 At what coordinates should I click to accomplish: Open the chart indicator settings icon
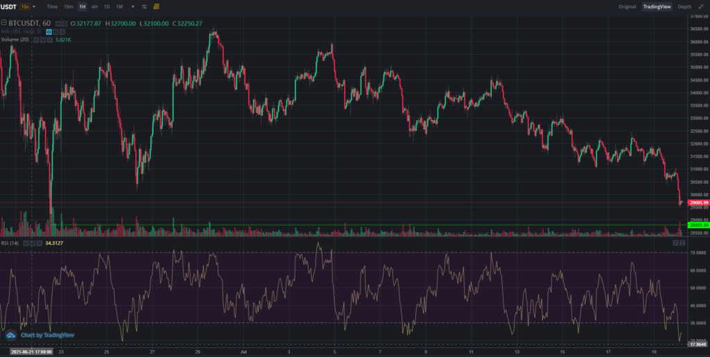[144, 6]
